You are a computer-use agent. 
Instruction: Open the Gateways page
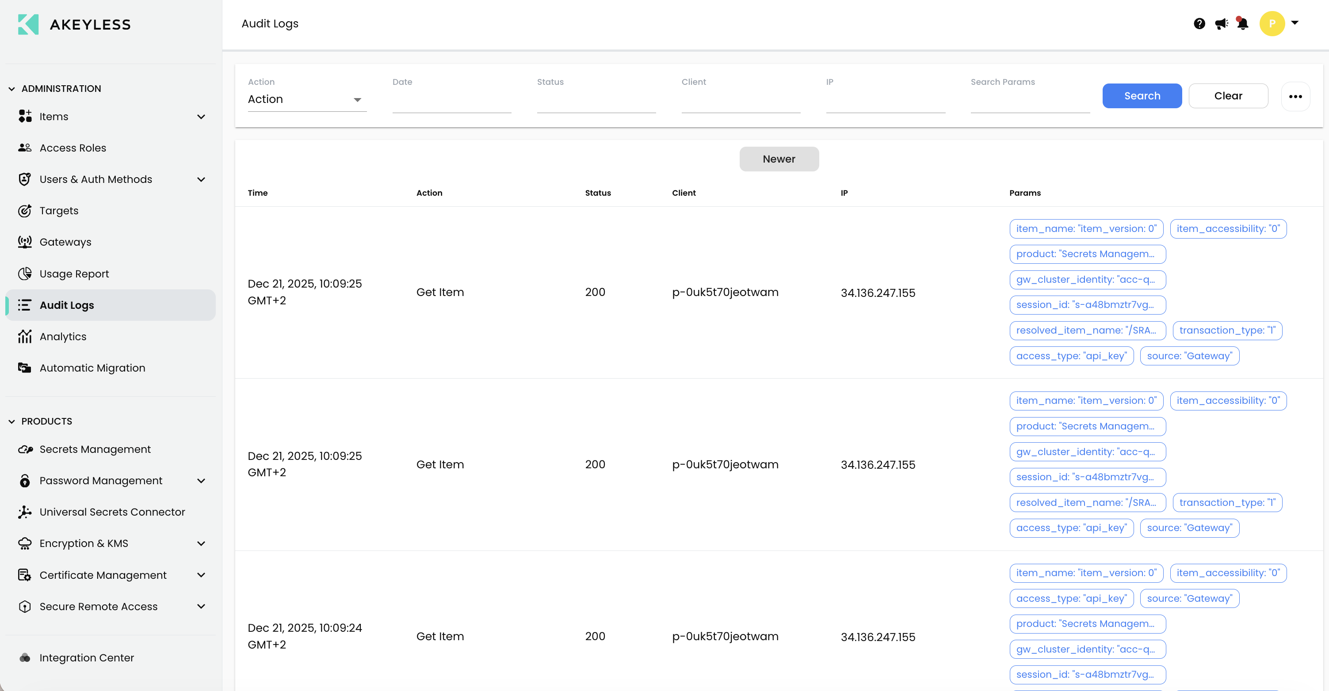tap(65, 242)
